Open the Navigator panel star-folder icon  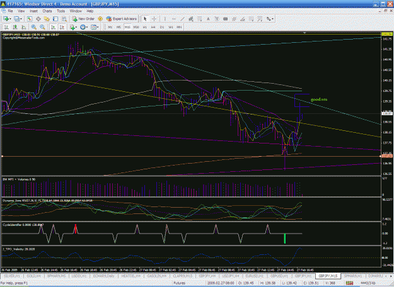click(x=47, y=19)
